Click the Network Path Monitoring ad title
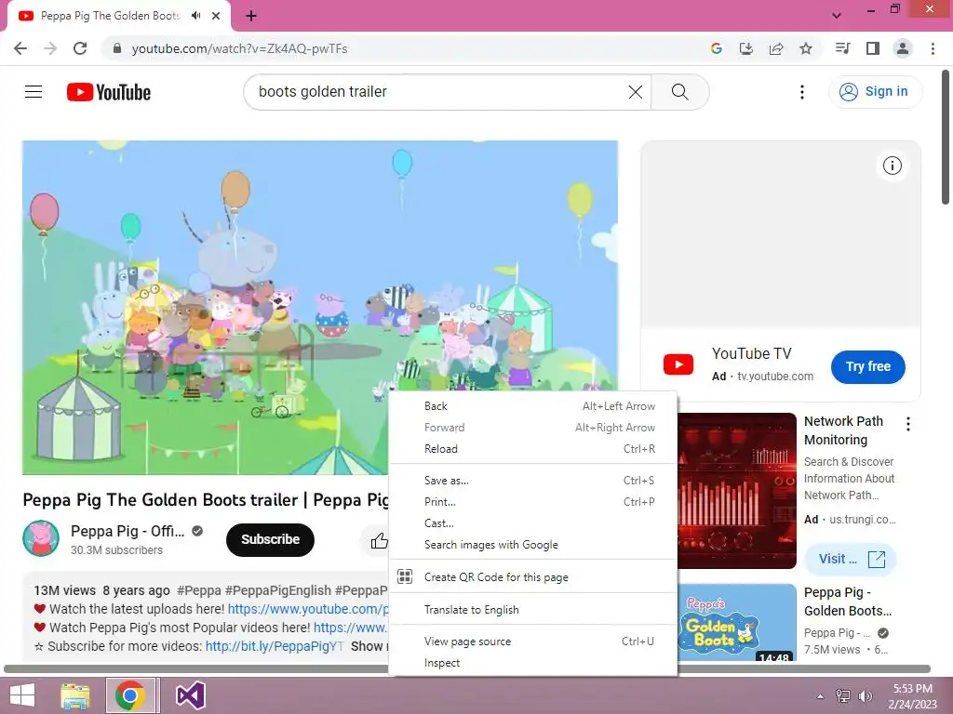 [x=843, y=430]
